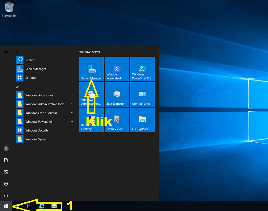Open the Task Manager tile
The width and height of the screenshot is (268, 211).
point(117,94)
